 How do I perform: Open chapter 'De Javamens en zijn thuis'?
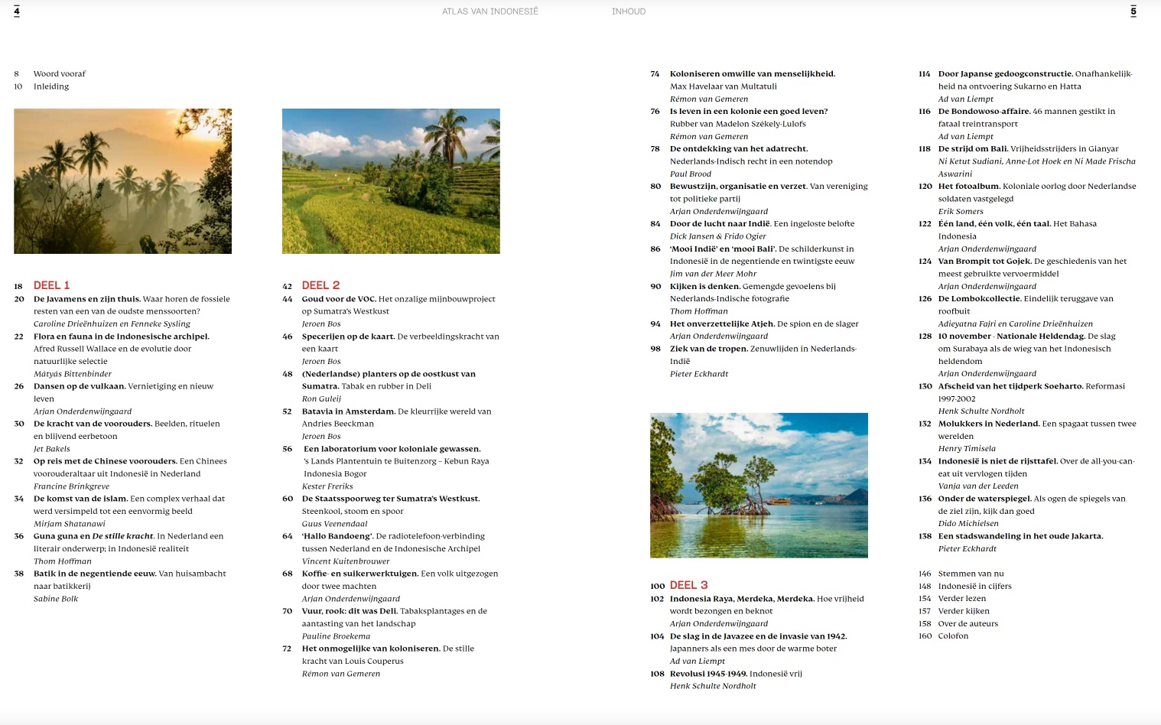(87, 299)
